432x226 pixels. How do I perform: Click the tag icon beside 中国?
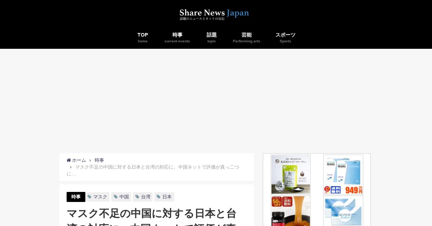[x=116, y=197]
